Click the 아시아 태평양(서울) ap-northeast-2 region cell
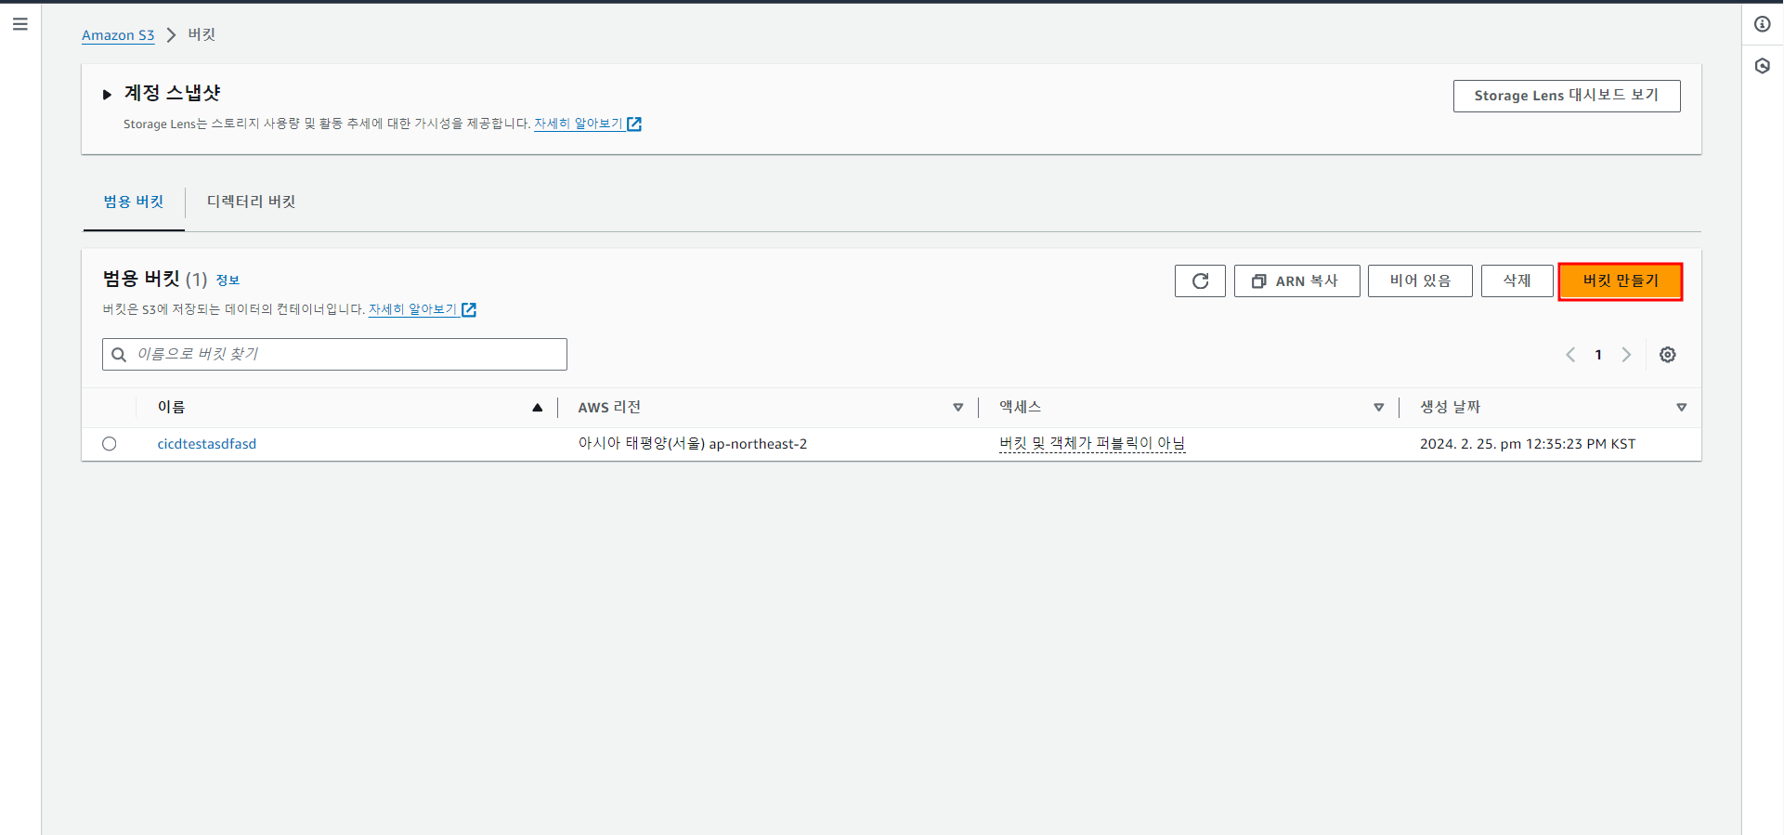 [x=693, y=444]
